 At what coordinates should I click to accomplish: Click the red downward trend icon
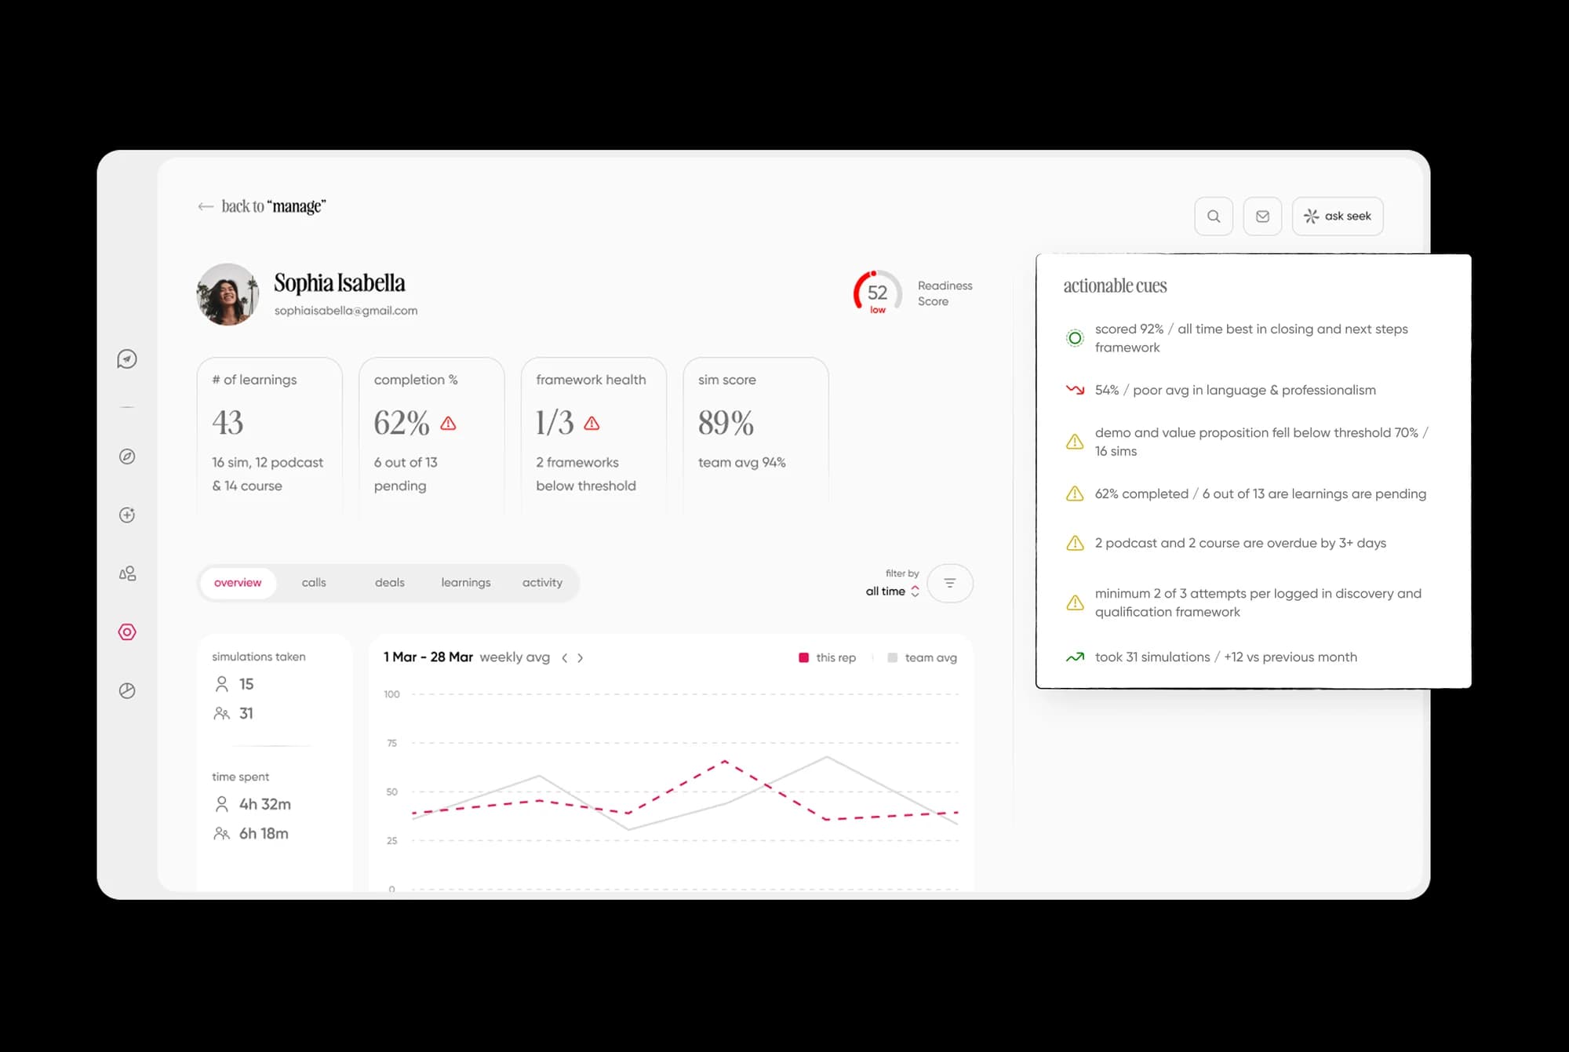[1076, 390]
